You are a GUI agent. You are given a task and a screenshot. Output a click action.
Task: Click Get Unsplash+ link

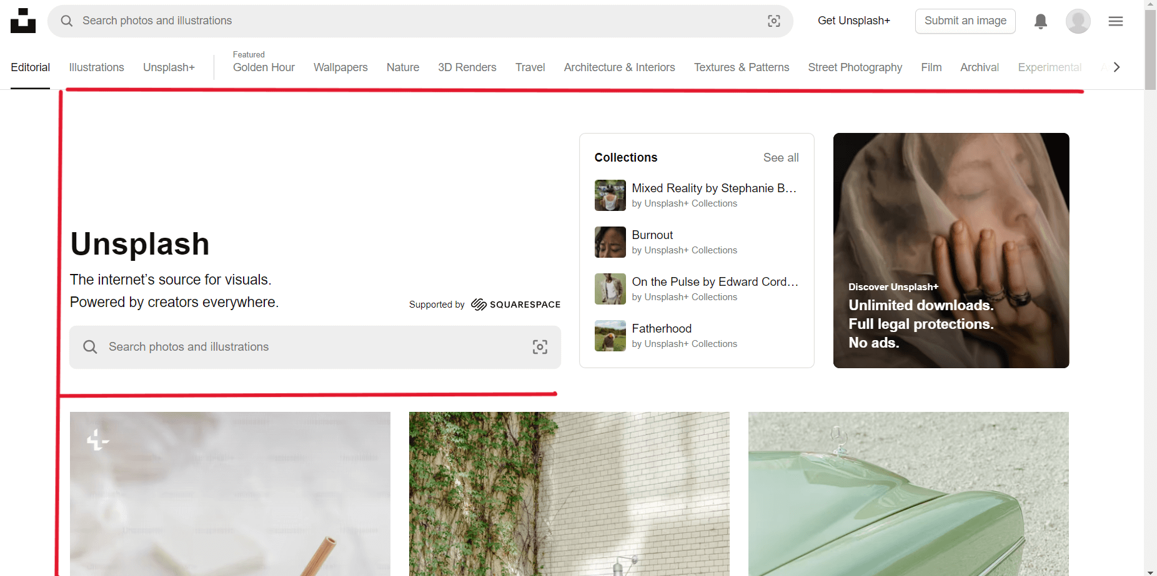(854, 21)
